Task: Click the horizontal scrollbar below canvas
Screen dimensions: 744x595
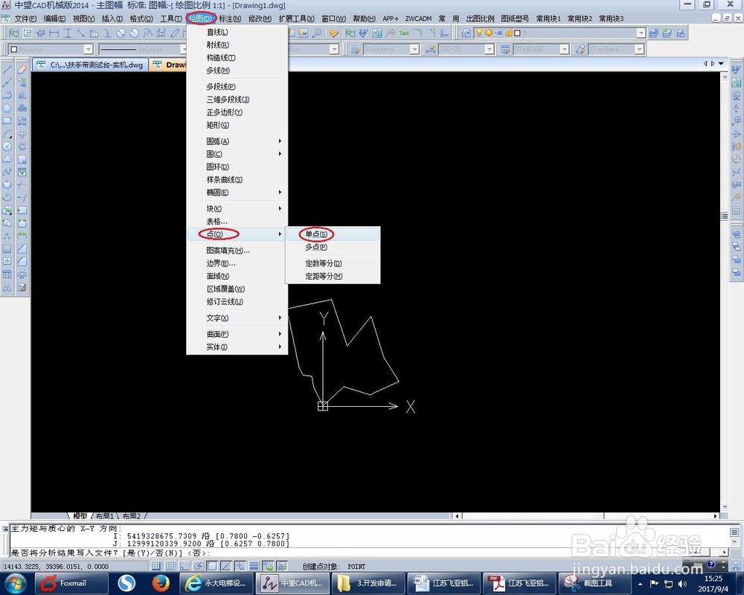Action: point(586,515)
